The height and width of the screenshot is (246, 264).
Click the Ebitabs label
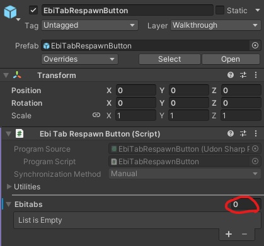tap(28, 204)
